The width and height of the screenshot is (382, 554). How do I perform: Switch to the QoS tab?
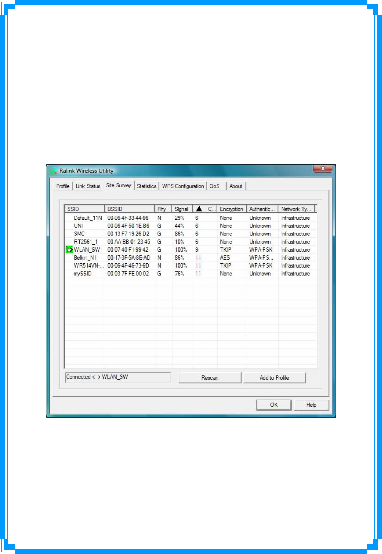pyautogui.click(x=215, y=186)
